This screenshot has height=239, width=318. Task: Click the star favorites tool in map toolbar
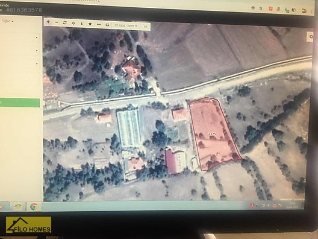tap(90, 24)
